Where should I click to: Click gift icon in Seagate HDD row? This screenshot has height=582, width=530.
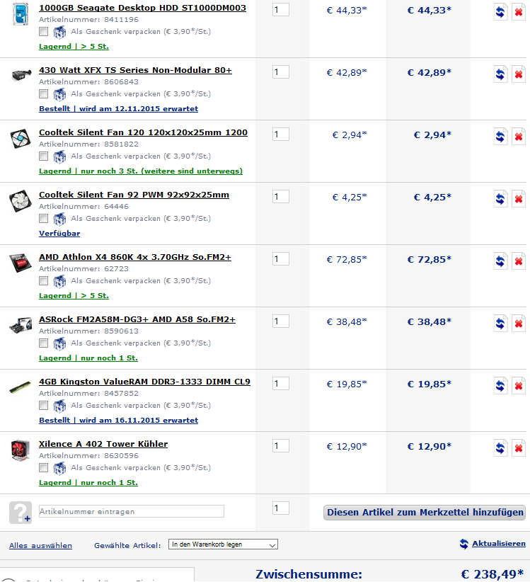[x=59, y=33]
